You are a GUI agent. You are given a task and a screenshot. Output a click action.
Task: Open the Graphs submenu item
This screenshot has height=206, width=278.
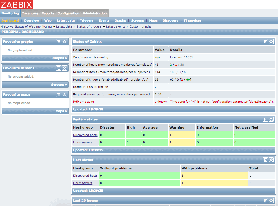tap(120, 20)
